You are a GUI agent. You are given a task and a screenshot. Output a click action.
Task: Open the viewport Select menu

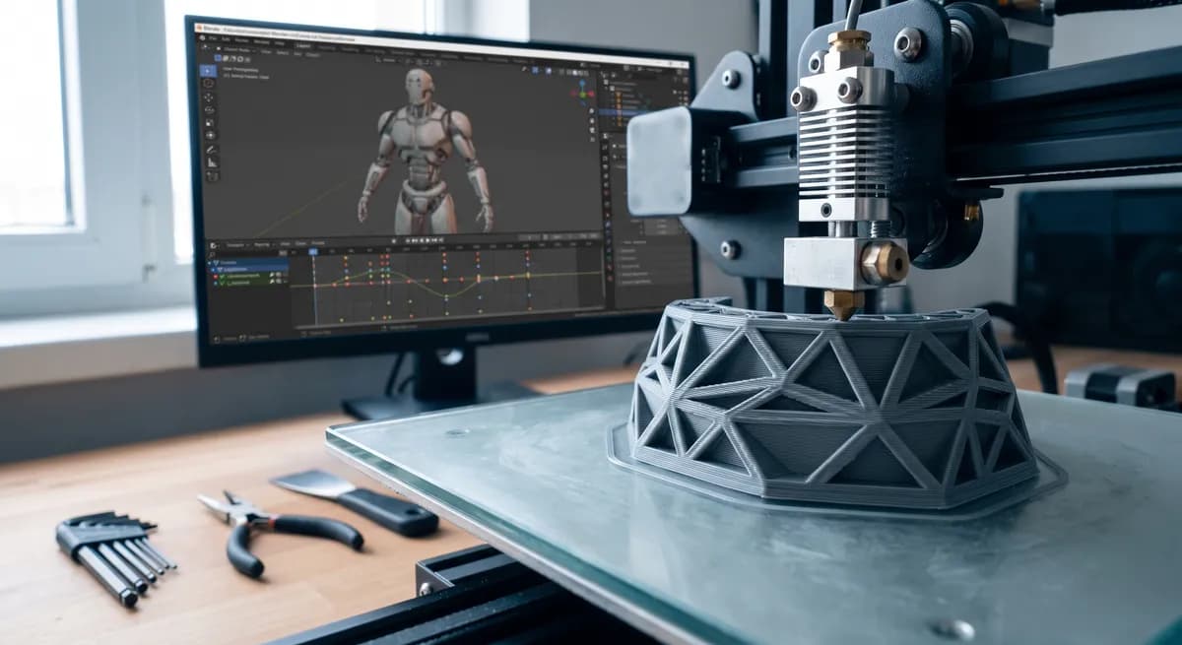(282, 53)
